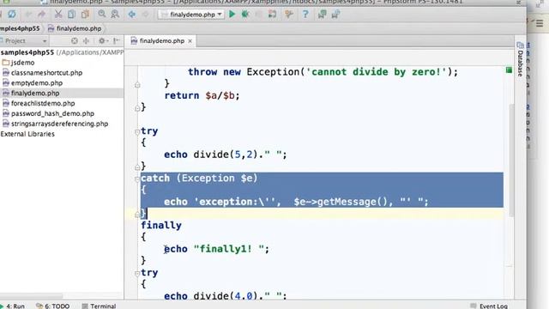
Task: Open Settings via the wrench toolbar icon
Action: point(289,15)
